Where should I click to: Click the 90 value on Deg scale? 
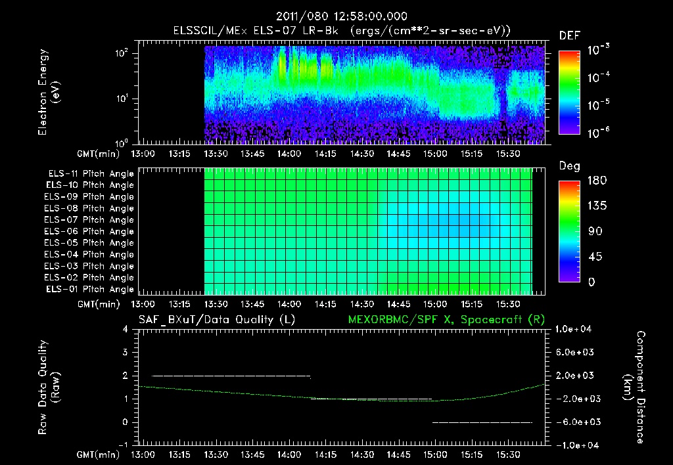595,232
